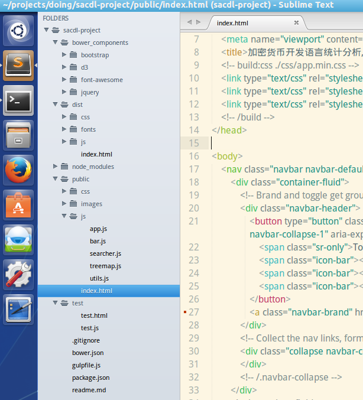Open searcher.js in the sidebar
Image resolution: width=363 pixels, height=400 pixels.
(x=105, y=253)
